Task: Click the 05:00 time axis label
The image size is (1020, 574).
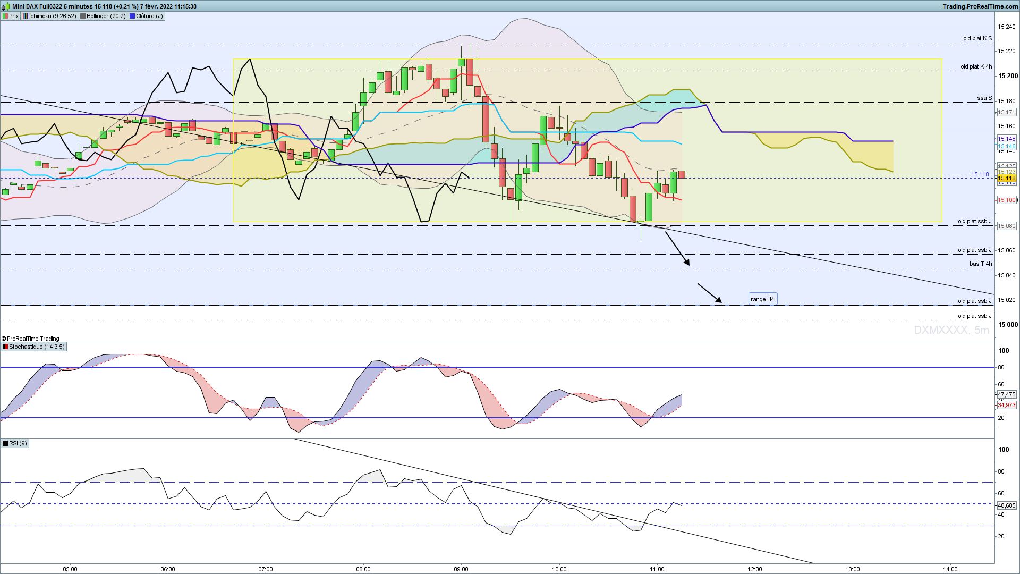Action: pyautogui.click(x=70, y=569)
